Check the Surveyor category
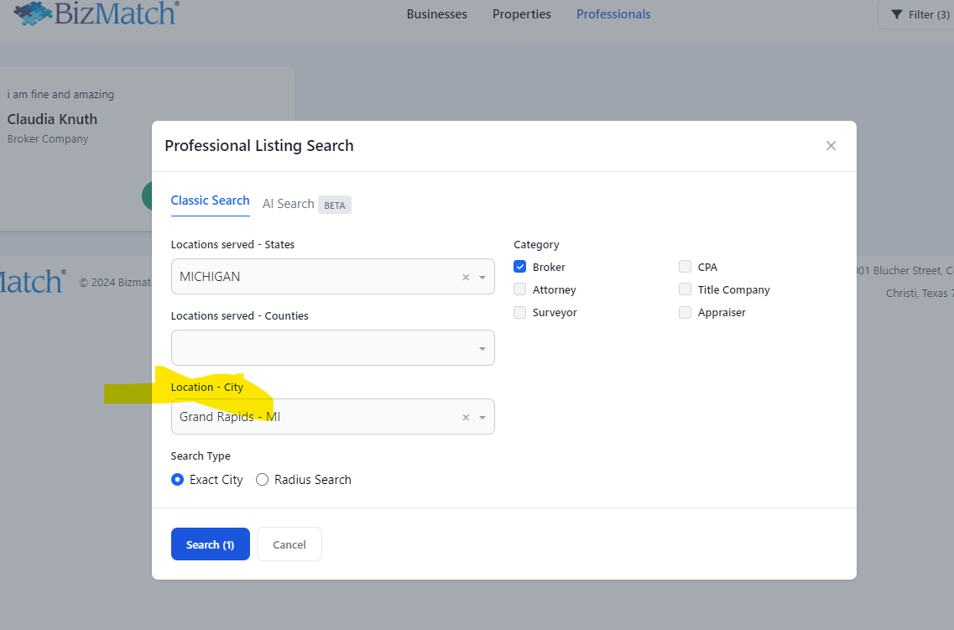Image resolution: width=954 pixels, height=630 pixels. (520, 312)
